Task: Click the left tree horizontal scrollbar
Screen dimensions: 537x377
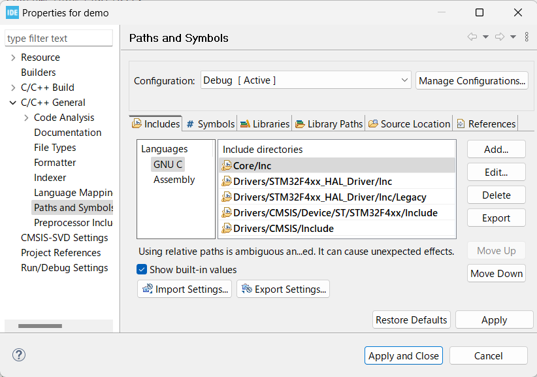Action: tap(40, 325)
